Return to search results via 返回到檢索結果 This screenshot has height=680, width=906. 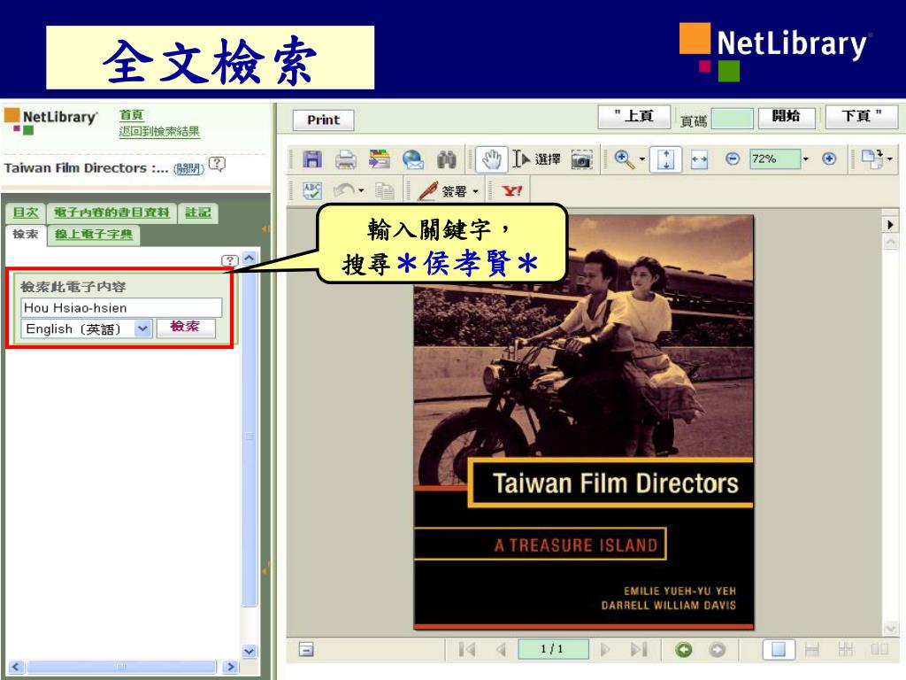point(159,132)
